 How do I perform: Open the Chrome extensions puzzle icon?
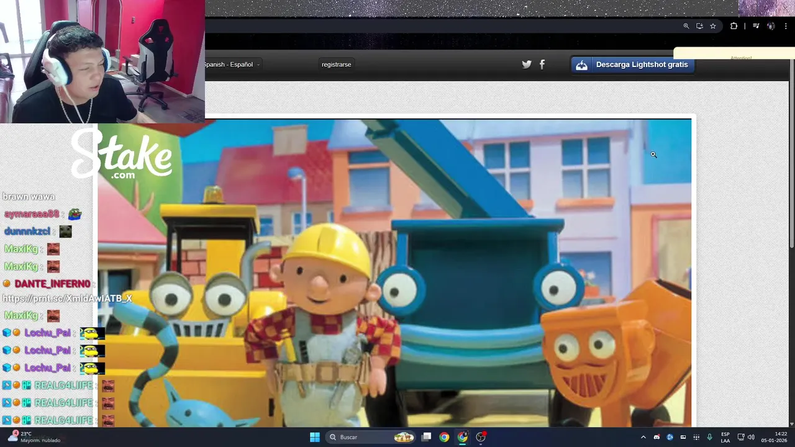click(x=734, y=26)
